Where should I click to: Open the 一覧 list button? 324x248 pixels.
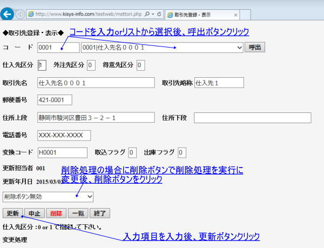point(78,213)
